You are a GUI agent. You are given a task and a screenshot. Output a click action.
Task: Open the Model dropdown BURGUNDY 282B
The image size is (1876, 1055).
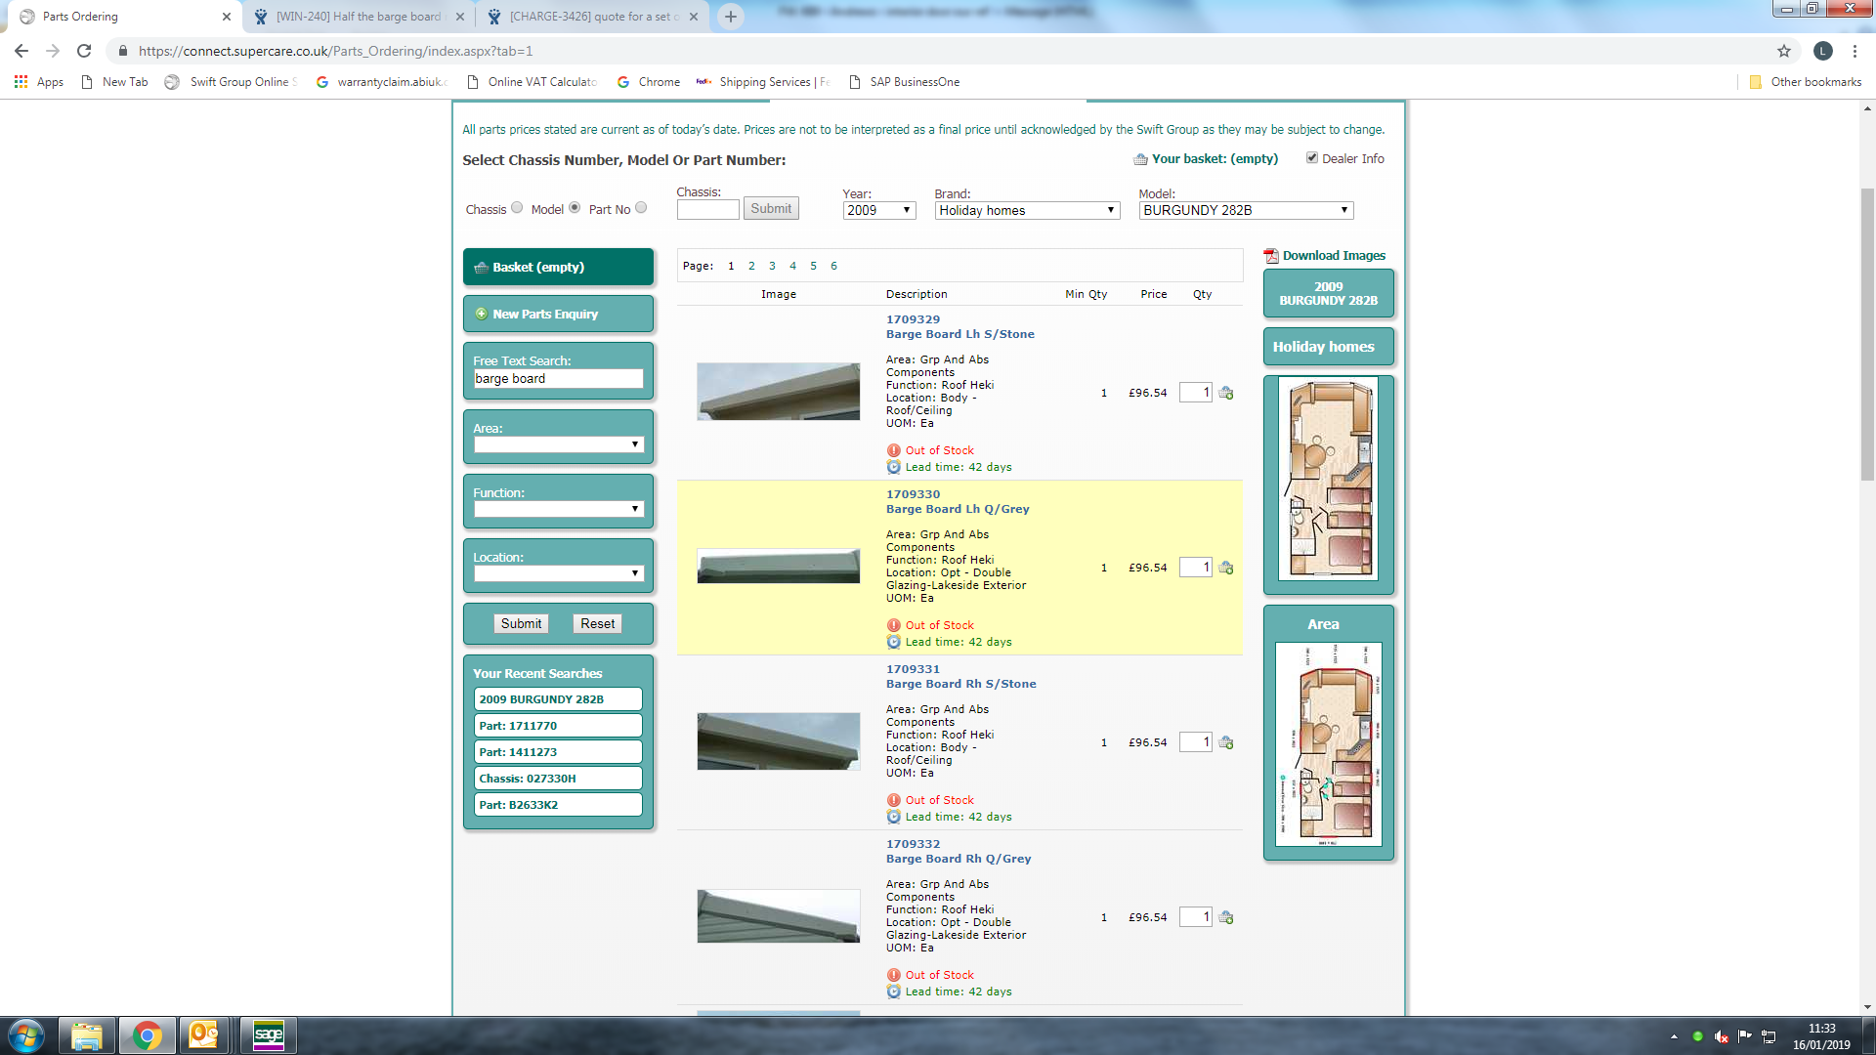pyautogui.click(x=1245, y=210)
